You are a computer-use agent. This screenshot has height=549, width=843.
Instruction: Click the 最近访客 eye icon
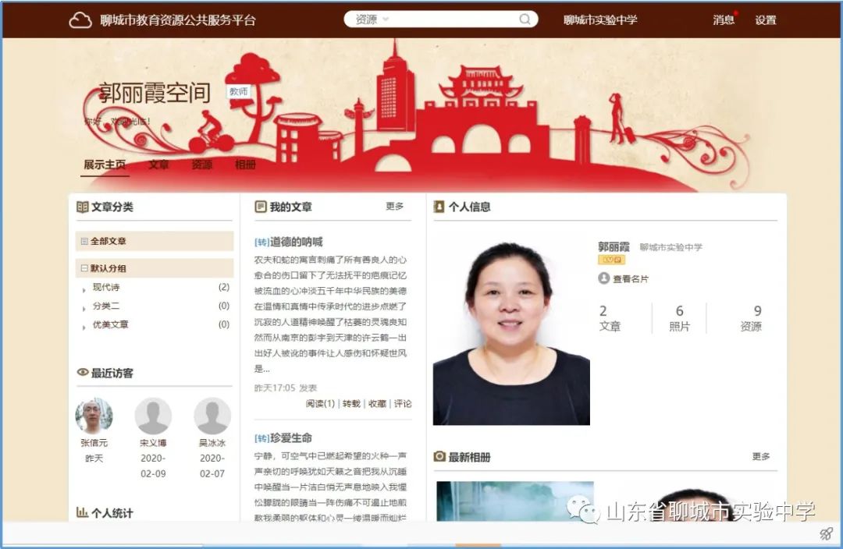pyautogui.click(x=82, y=372)
